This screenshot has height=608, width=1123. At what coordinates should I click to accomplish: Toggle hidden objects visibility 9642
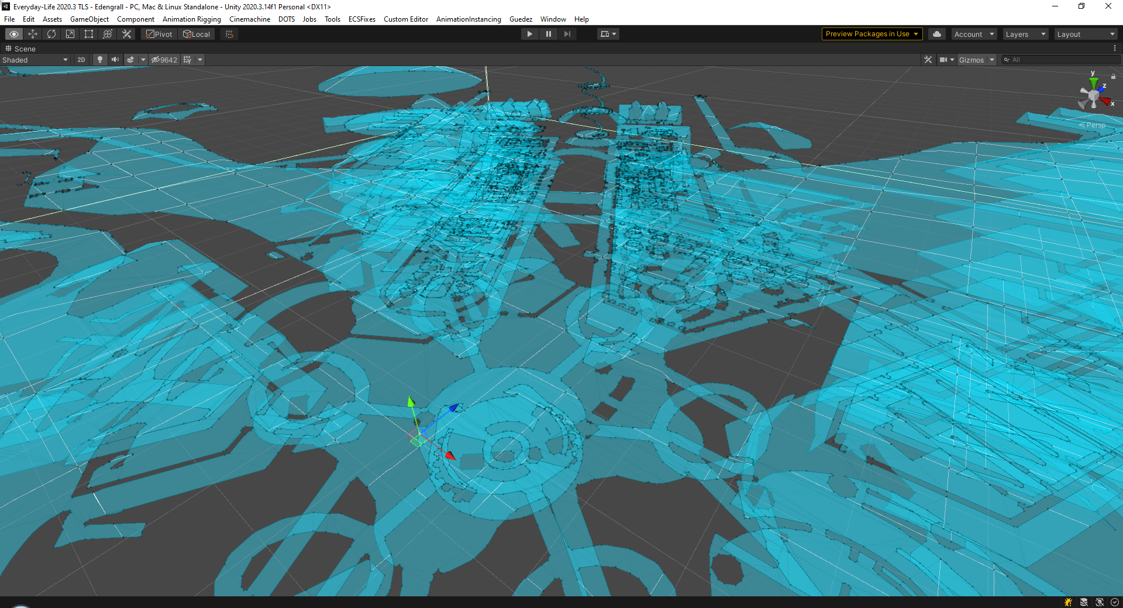(x=164, y=60)
